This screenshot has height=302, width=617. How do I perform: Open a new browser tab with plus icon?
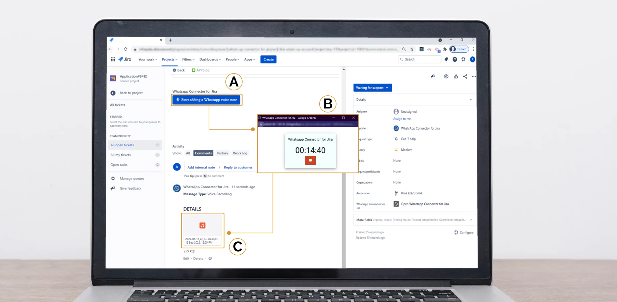pyautogui.click(x=170, y=40)
